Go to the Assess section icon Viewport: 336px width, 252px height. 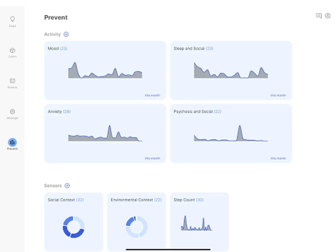pos(12,81)
